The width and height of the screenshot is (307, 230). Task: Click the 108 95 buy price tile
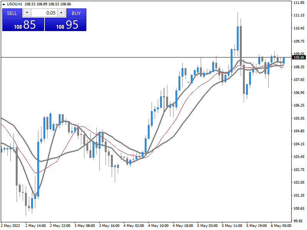(66, 25)
